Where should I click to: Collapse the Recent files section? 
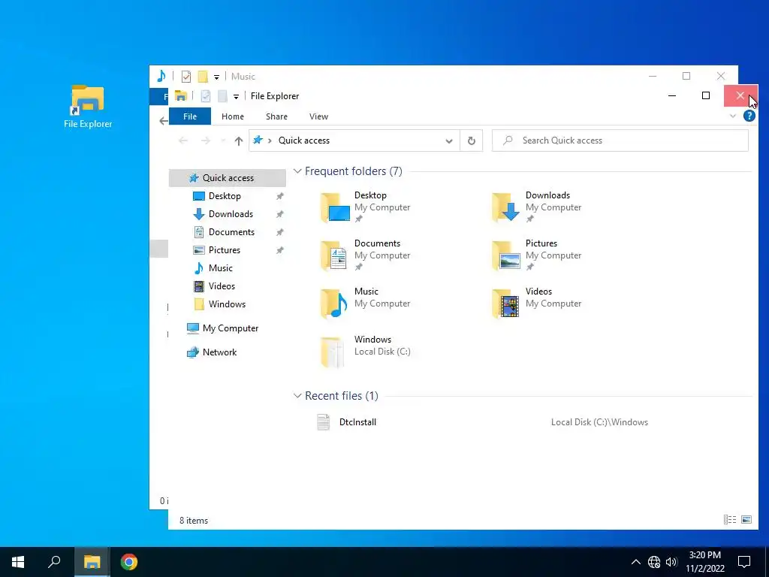pos(297,396)
